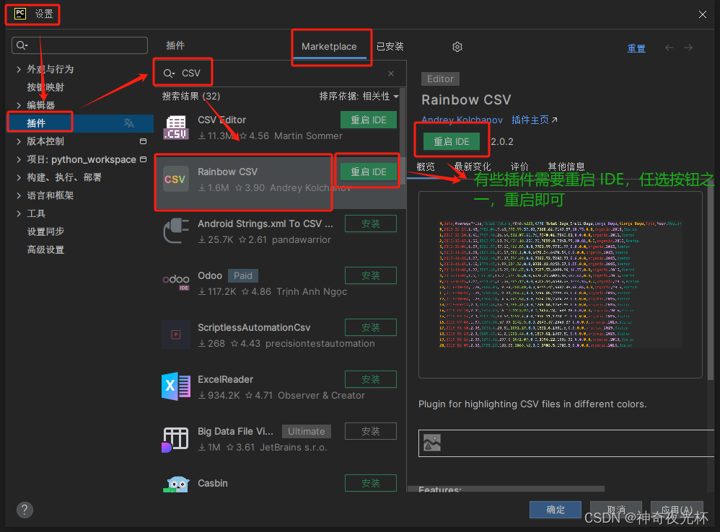Viewport: 720px width, 532px height.
Task: Expand the 工具 tree node
Action: pos(18,213)
